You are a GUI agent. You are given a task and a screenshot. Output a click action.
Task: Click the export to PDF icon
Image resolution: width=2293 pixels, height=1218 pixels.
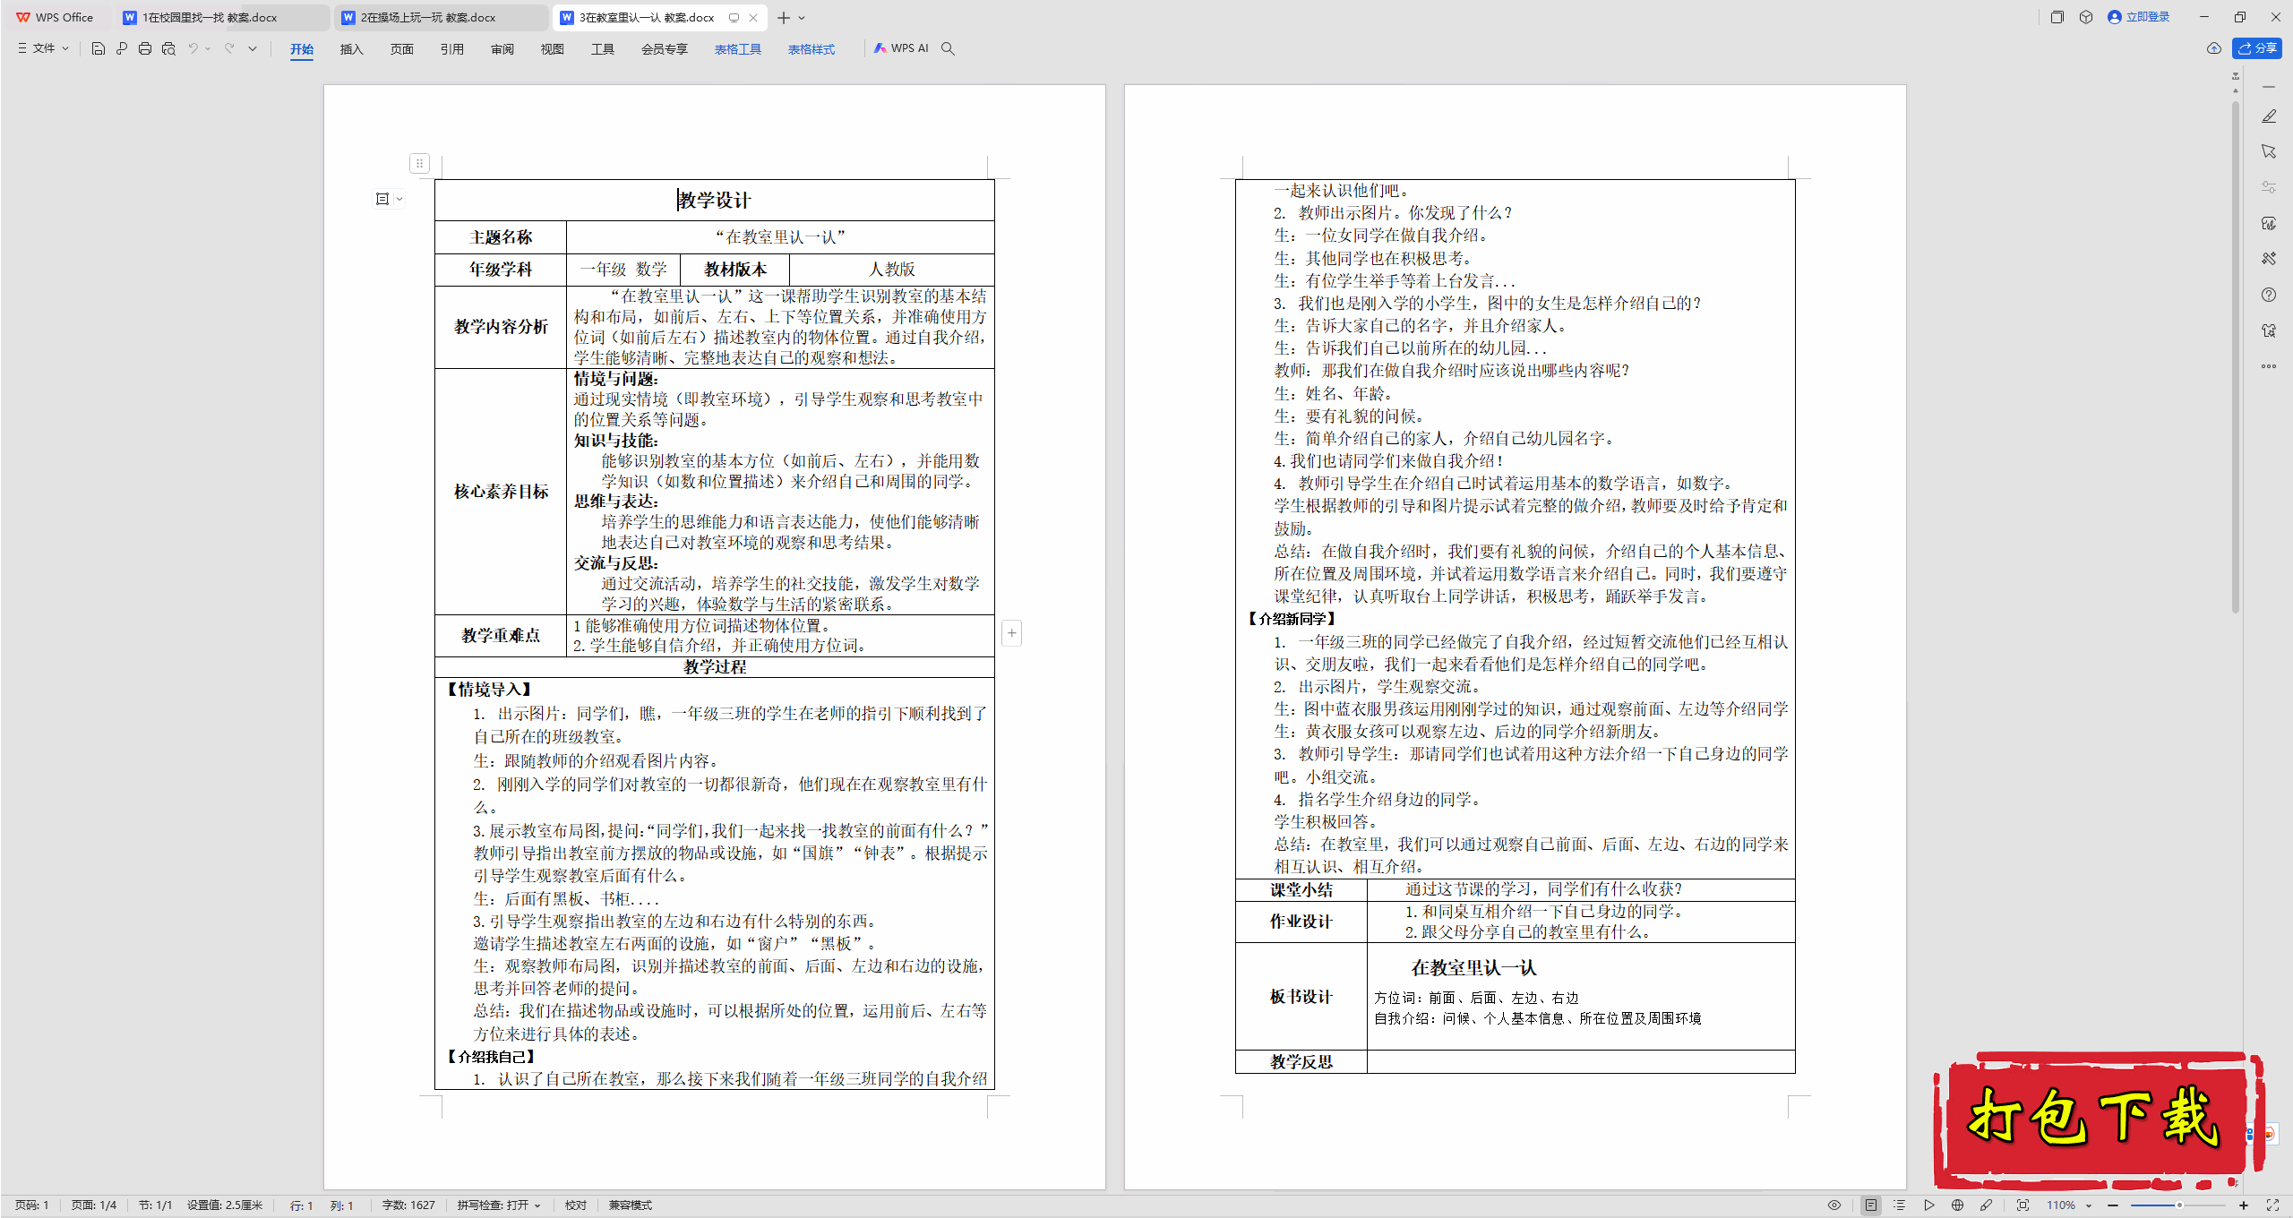pyautogui.click(x=122, y=48)
